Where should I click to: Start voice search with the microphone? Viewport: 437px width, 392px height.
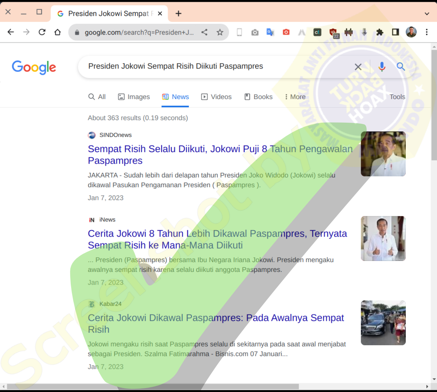381,67
